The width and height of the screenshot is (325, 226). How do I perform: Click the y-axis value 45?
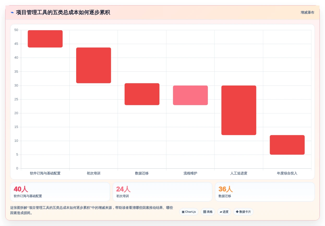pos(16,44)
